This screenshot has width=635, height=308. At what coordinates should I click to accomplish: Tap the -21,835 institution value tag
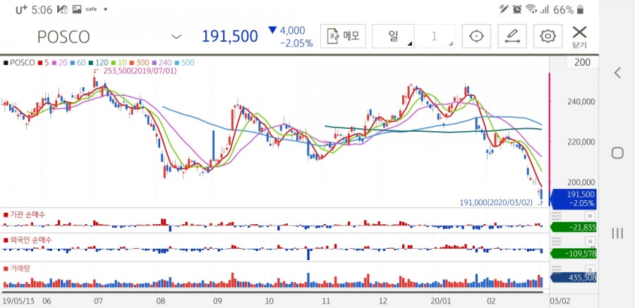point(574,228)
